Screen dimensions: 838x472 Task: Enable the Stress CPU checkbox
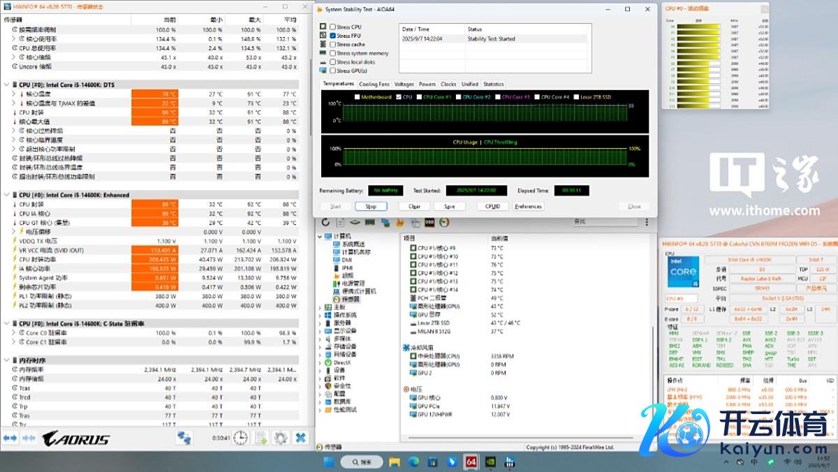click(x=333, y=27)
